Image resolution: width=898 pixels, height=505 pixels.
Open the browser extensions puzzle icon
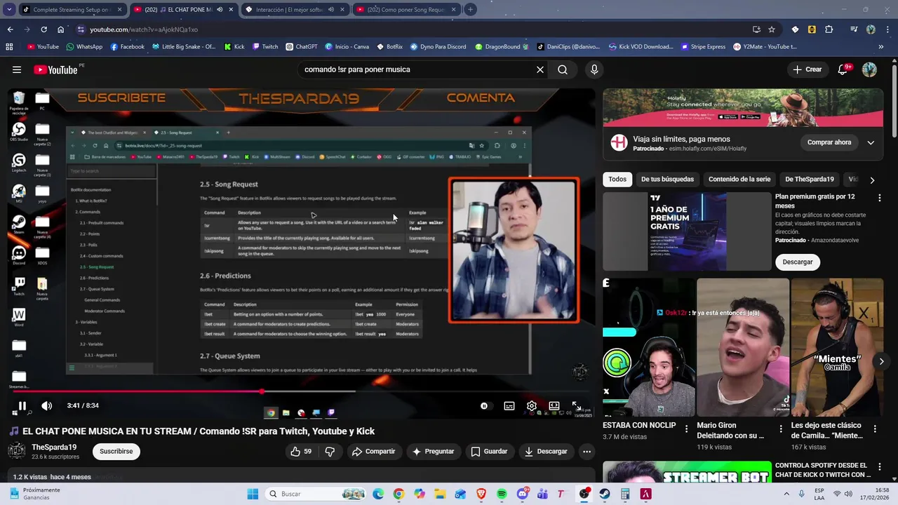coord(829,29)
